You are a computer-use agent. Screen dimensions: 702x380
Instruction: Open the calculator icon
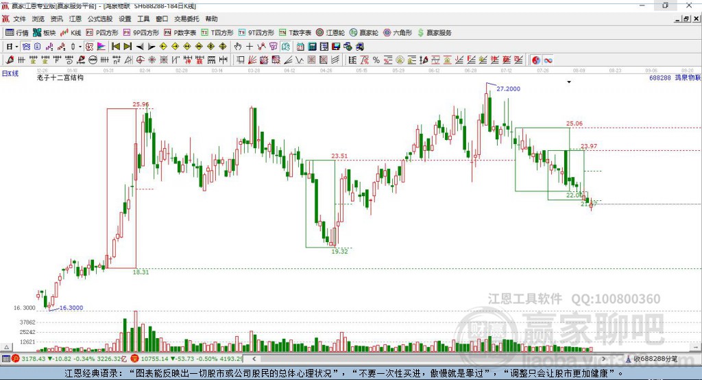(x=312, y=47)
